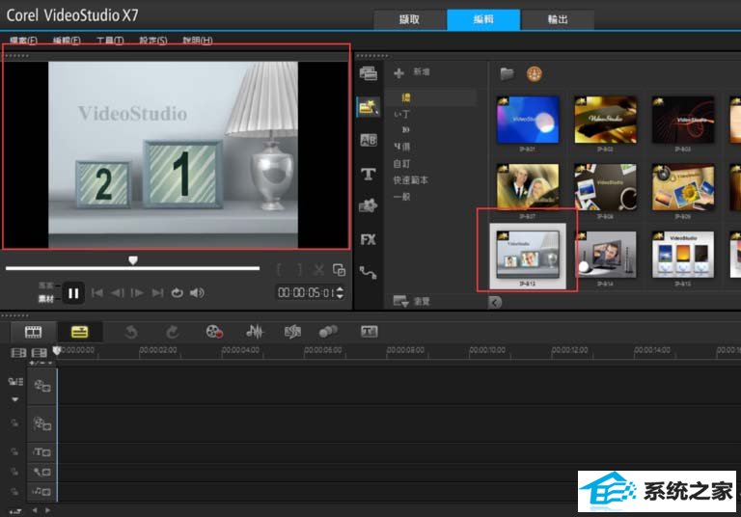The image size is (741, 517).
Task: Switch to the Output step tab
Action: [x=558, y=19]
